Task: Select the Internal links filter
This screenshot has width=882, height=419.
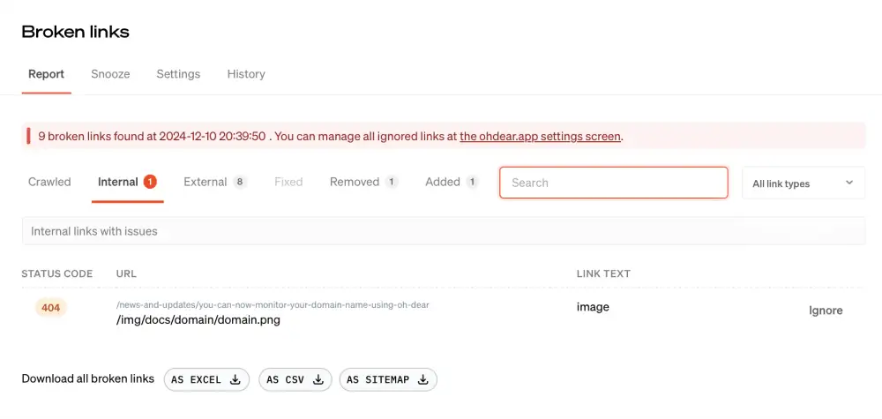Action: (118, 182)
